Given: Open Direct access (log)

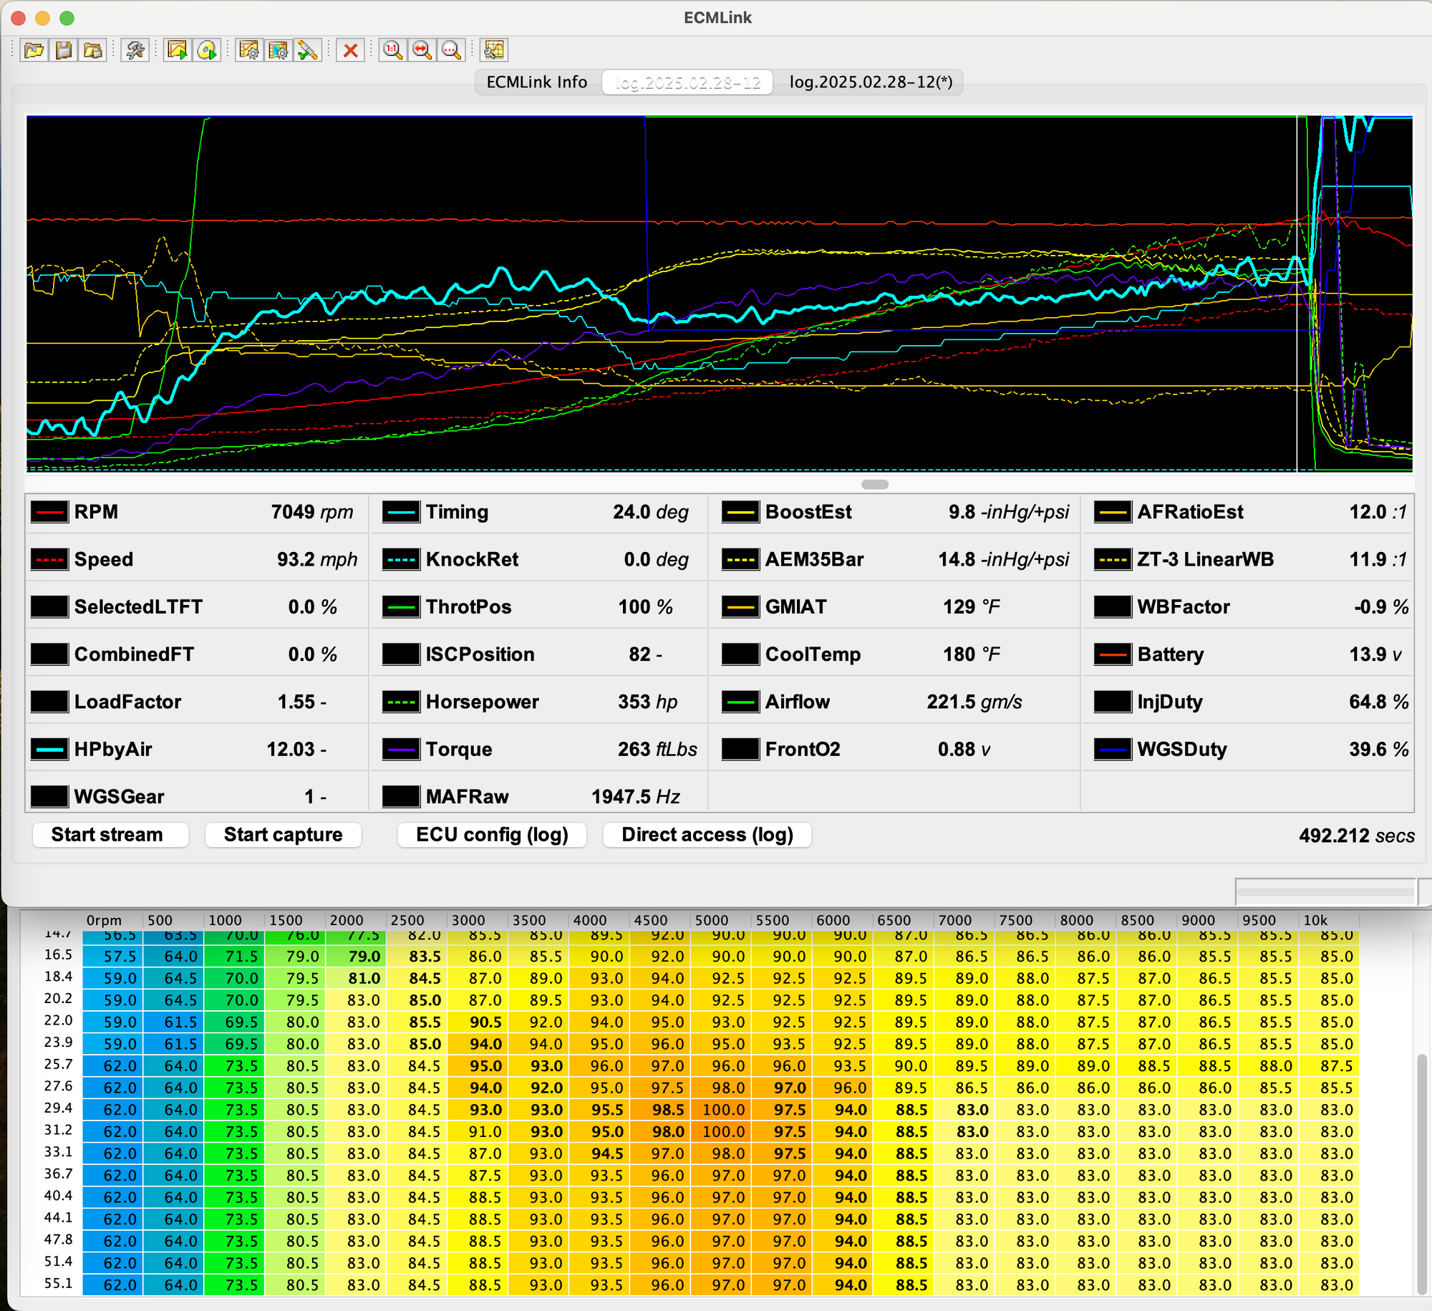Looking at the screenshot, I should [707, 835].
